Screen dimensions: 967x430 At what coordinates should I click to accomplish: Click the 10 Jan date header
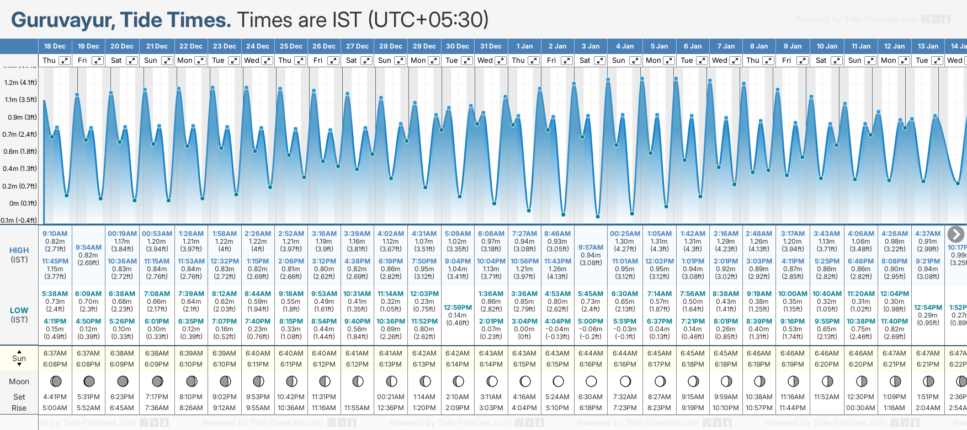(x=827, y=46)
